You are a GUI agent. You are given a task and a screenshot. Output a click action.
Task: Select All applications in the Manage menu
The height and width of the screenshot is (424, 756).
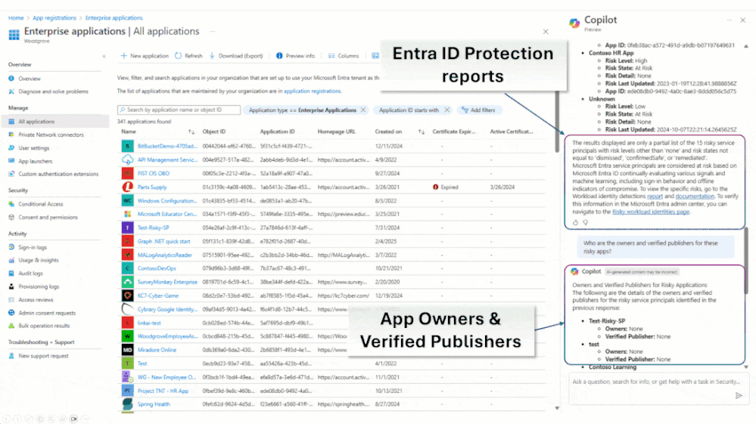[x=54, y=122]
